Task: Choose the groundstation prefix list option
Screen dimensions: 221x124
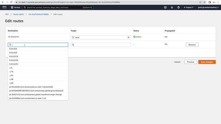Action: (38, 91)
